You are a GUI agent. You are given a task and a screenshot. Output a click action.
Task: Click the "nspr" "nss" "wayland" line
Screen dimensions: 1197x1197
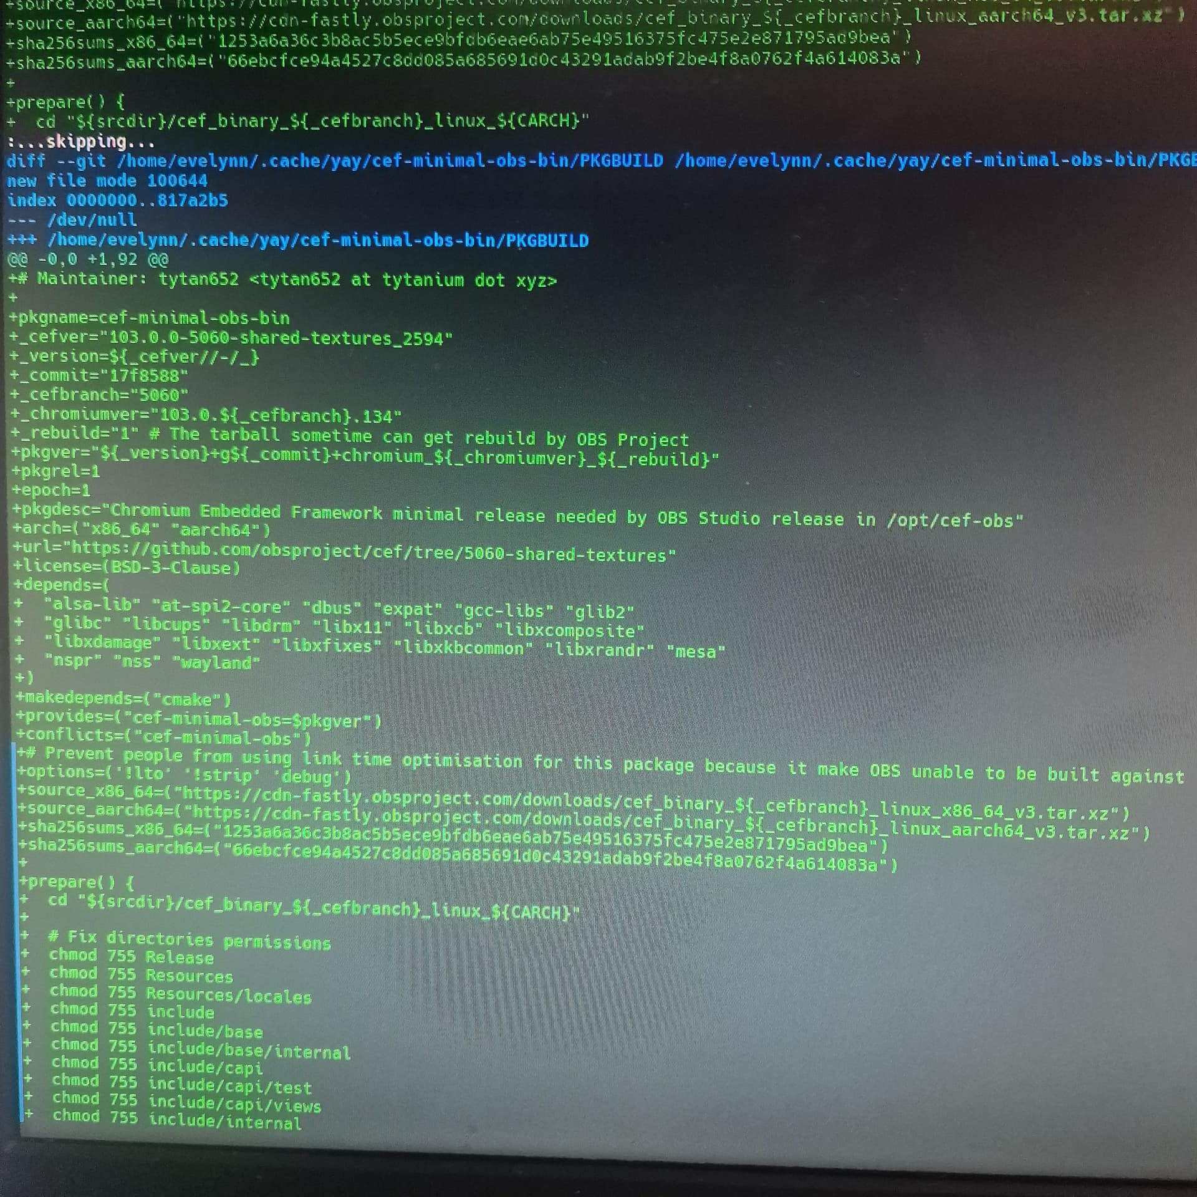[137, 661]
